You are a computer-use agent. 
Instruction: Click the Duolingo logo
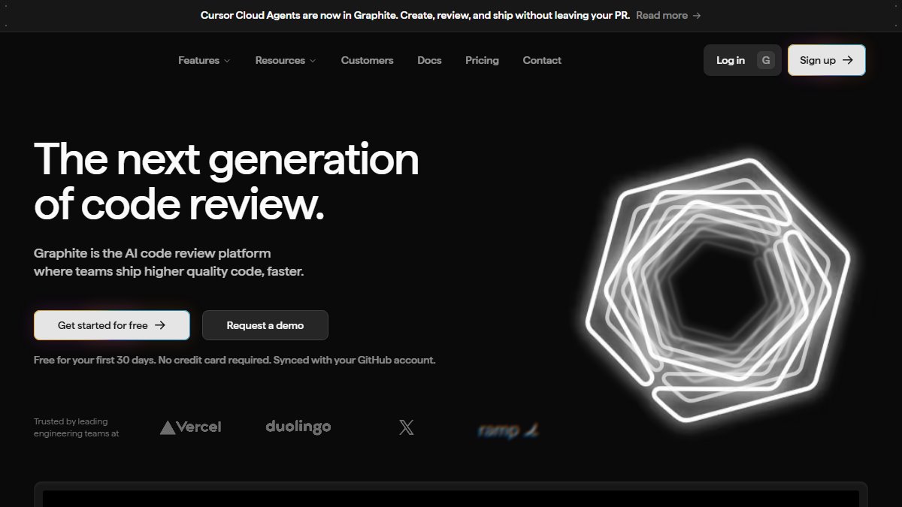tap(298, 427)
